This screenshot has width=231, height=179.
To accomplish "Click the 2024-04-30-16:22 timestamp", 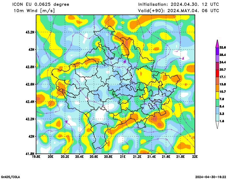I will tap(211, 177).
